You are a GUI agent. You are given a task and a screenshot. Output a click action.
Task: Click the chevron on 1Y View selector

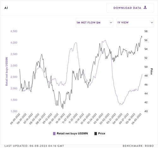pos(152,22)
